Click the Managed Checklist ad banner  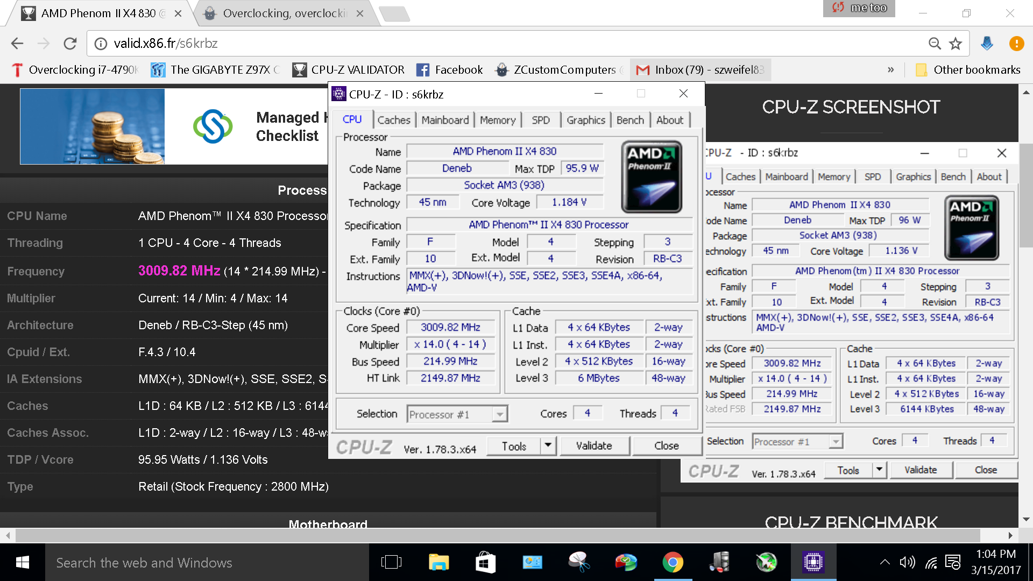click(174, 126)
